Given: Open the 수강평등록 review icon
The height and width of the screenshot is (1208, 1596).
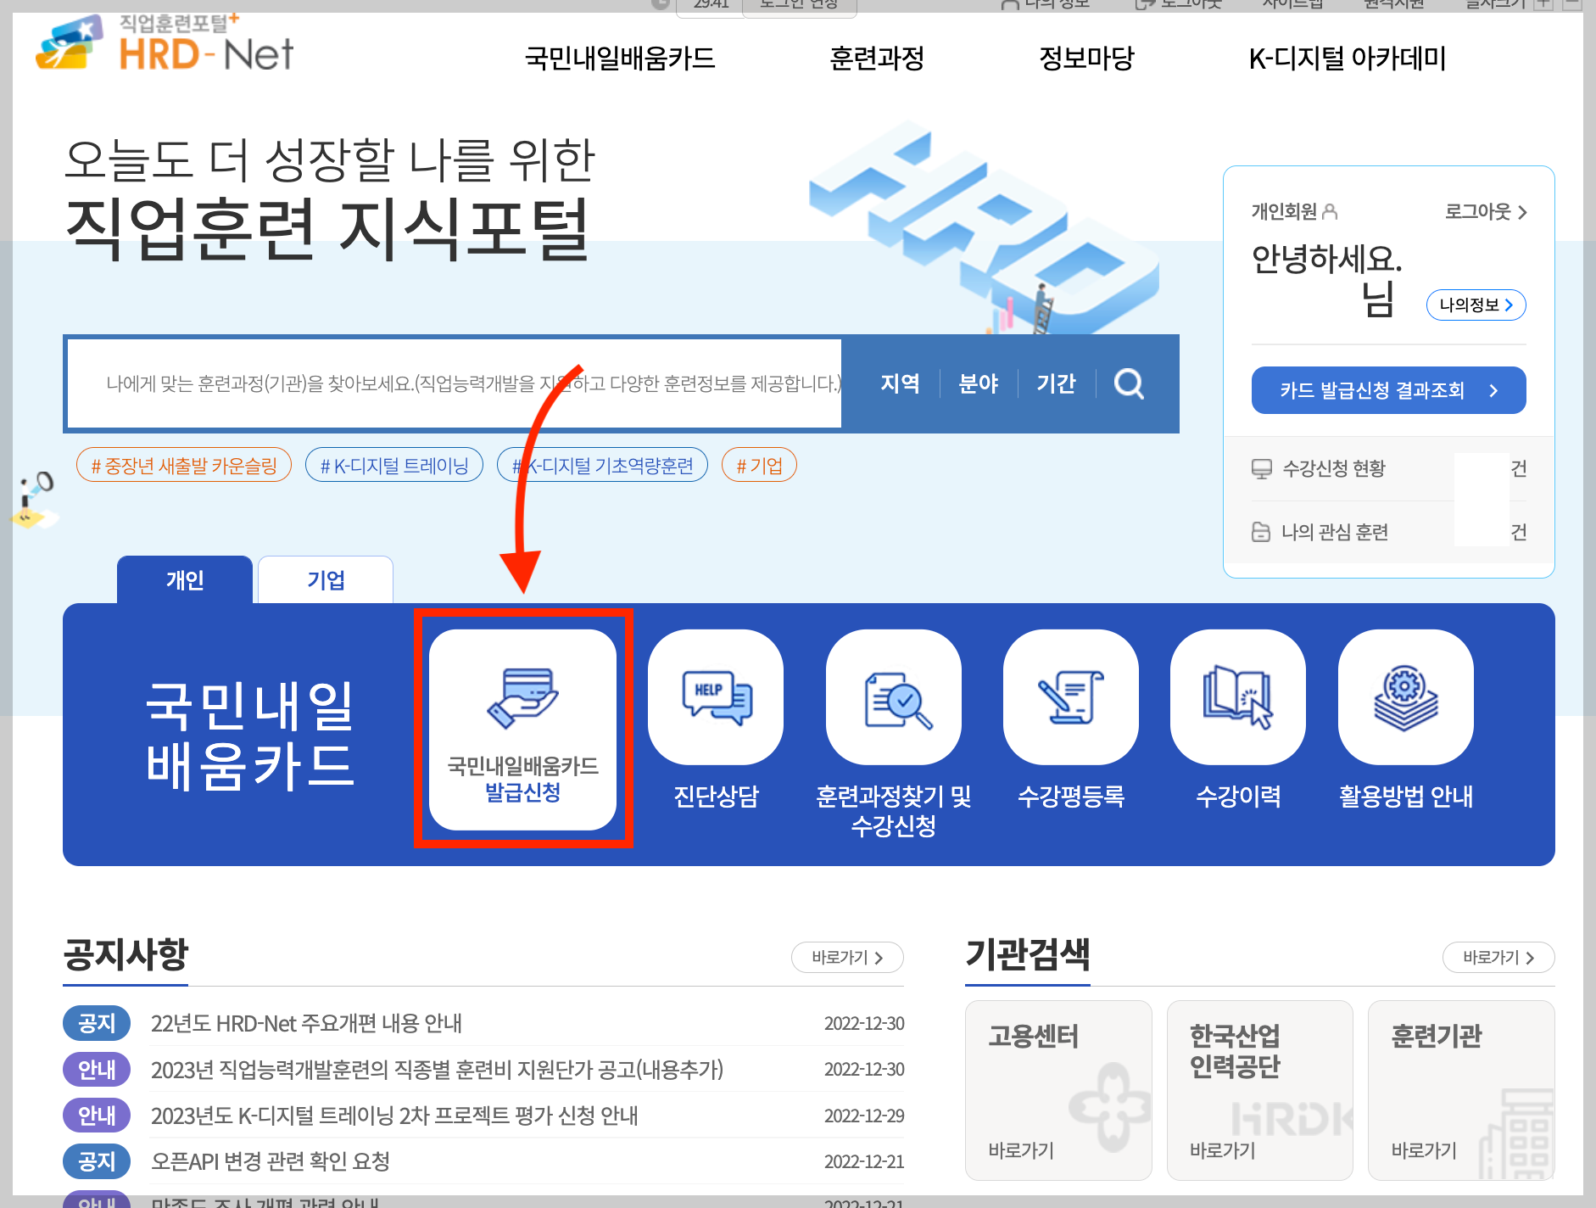Looking at the screenshot, I should tap(1071, 697).
